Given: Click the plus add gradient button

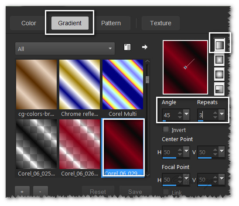Looking at the screenshot, I should (22, 192).
